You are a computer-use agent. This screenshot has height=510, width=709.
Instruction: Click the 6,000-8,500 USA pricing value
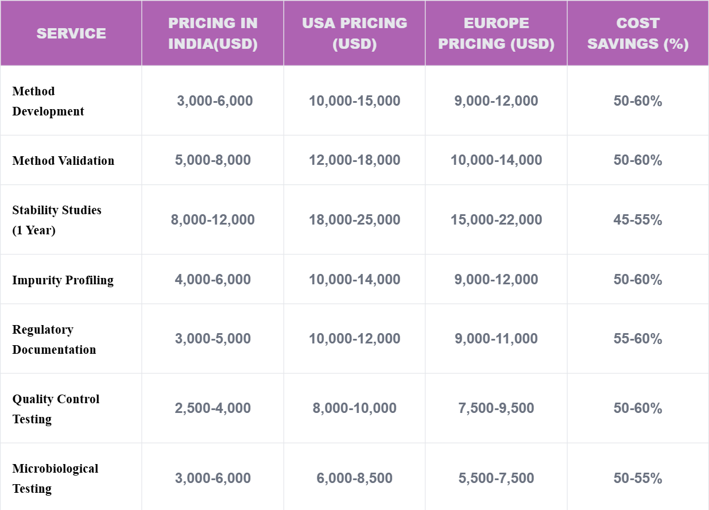pyautogui.click(x=355, y=478)
